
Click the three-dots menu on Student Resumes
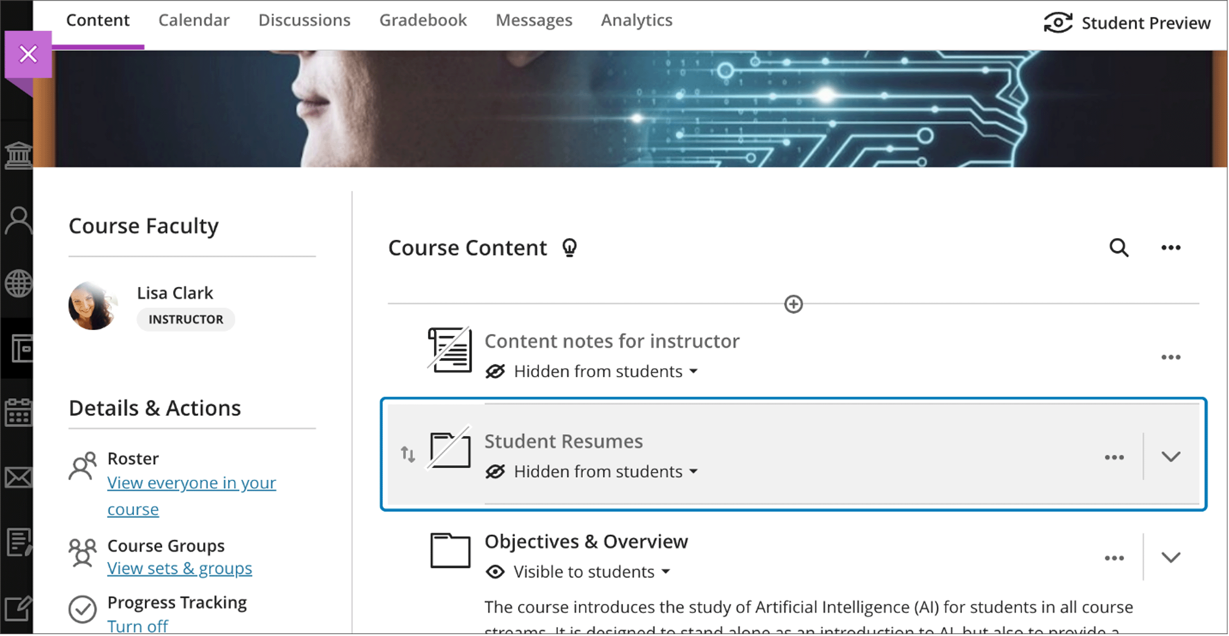click(x=1112, y=456)
